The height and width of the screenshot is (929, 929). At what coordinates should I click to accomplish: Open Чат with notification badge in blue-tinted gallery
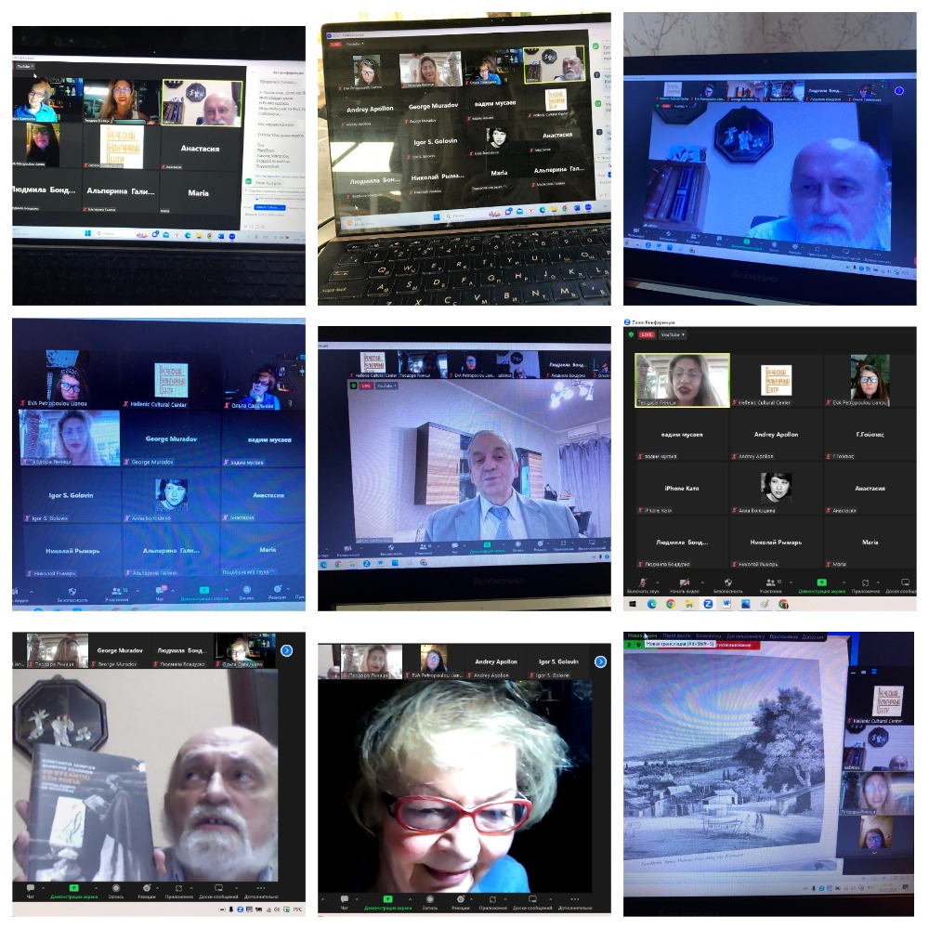160,593
